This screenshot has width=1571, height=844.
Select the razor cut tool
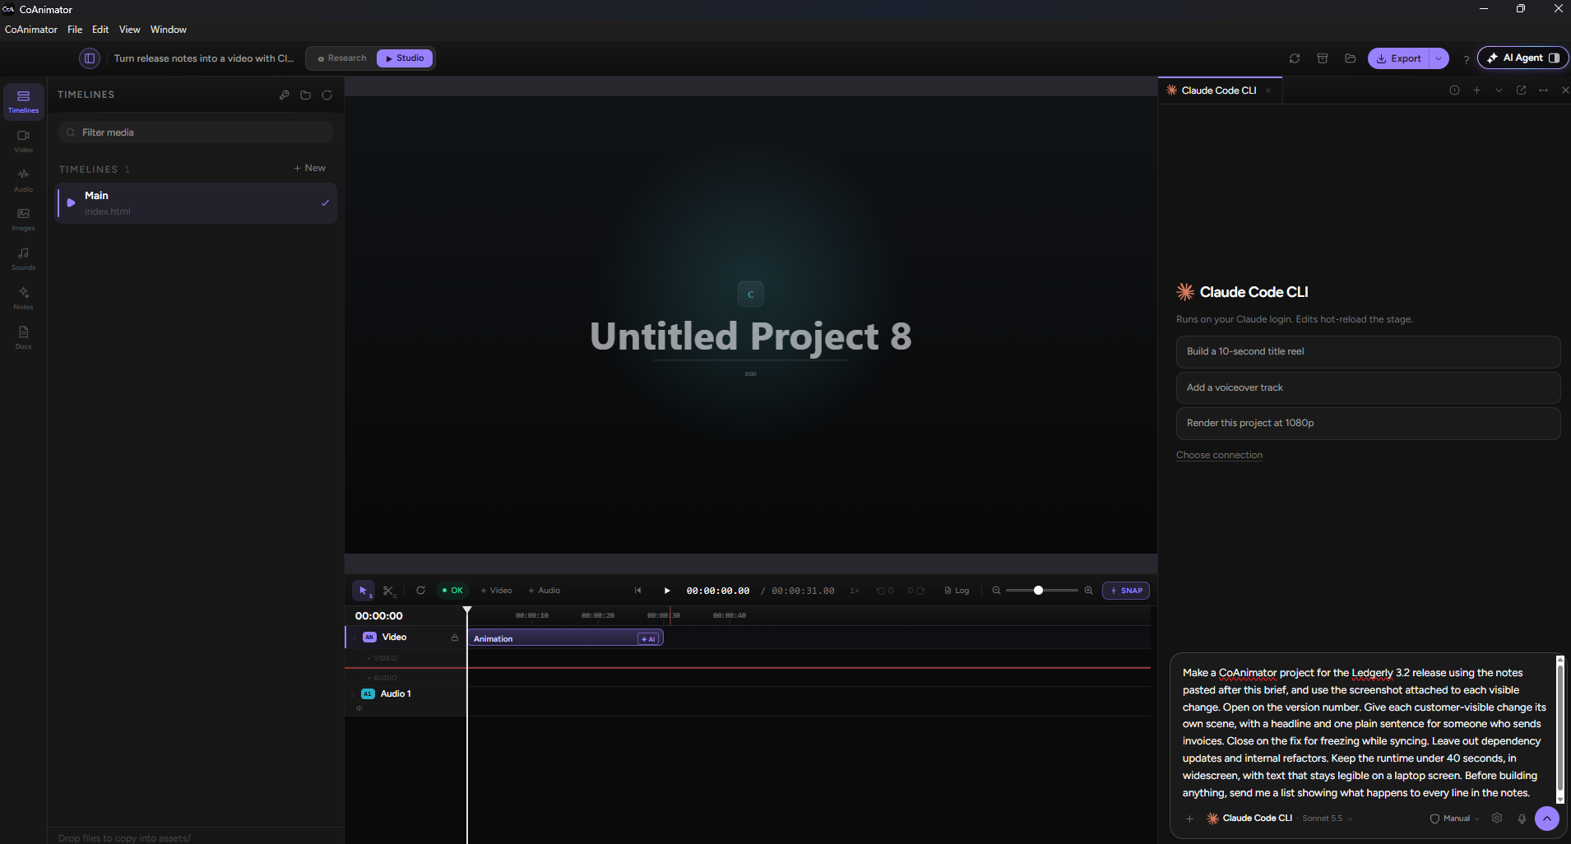[x=389, y=591]
